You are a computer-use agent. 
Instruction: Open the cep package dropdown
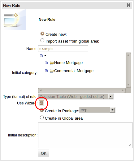[112, 110]
